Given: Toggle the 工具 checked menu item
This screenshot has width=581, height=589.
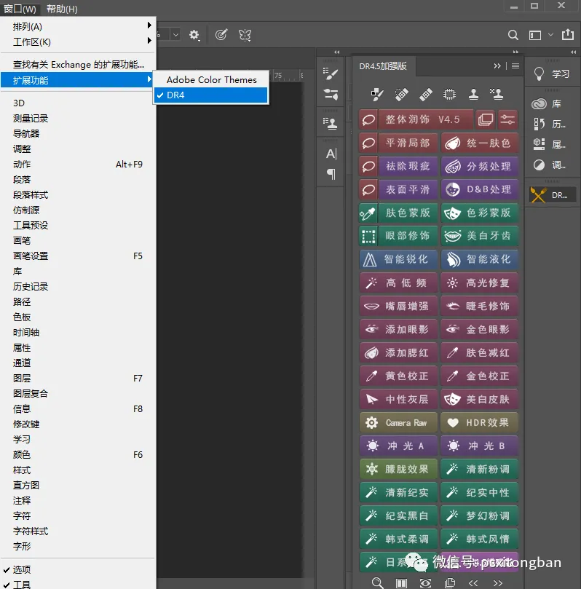Looking at the screenshot, I should [78, 584].
